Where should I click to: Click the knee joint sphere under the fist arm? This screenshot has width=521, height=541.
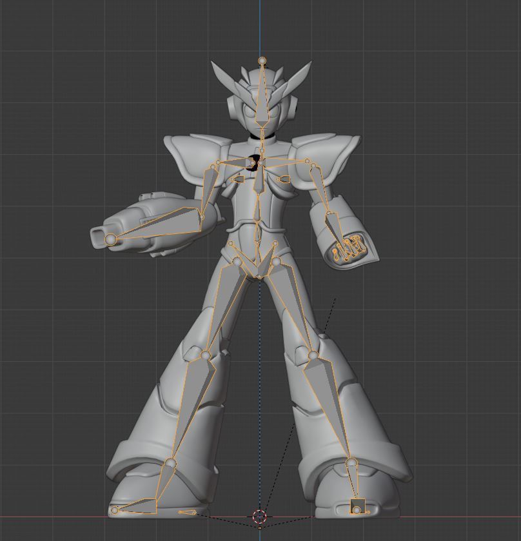coord(313,355)
